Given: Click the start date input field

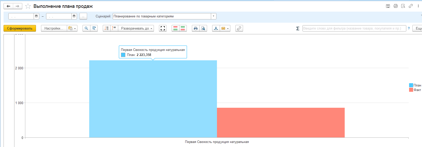Looking at the screenshot, I should pyautogui.click(x=21, y=16).
